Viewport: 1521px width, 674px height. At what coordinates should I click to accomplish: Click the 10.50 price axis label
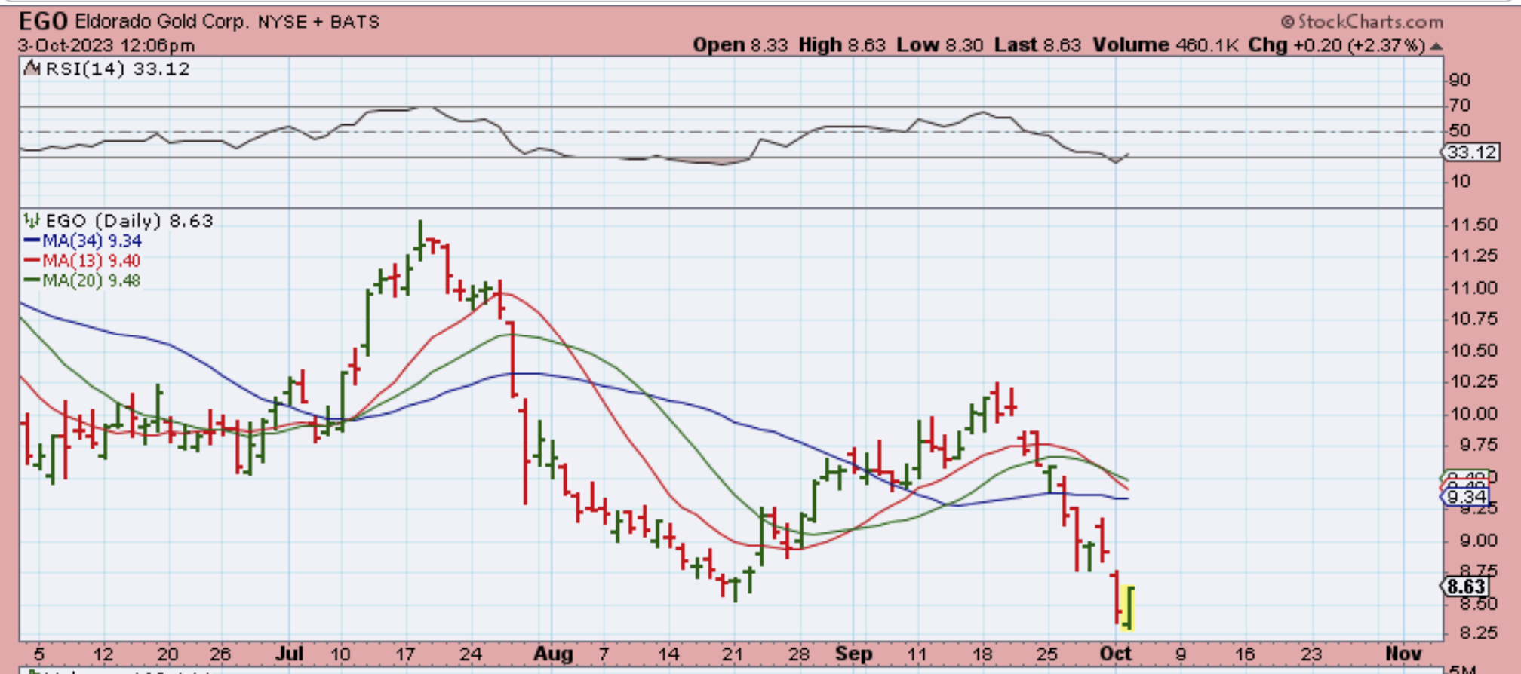pyautogui.click(x=1474, y=351)
